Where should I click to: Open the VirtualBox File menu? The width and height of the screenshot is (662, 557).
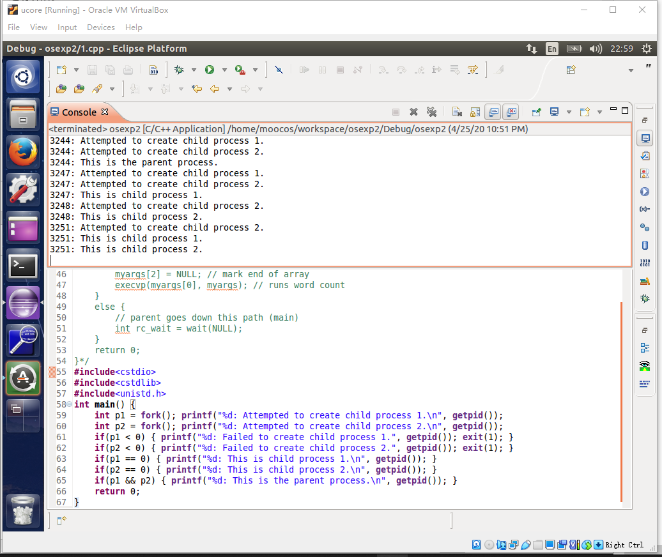point(13,27)
